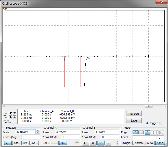Save the oscilloscope data

134,121
